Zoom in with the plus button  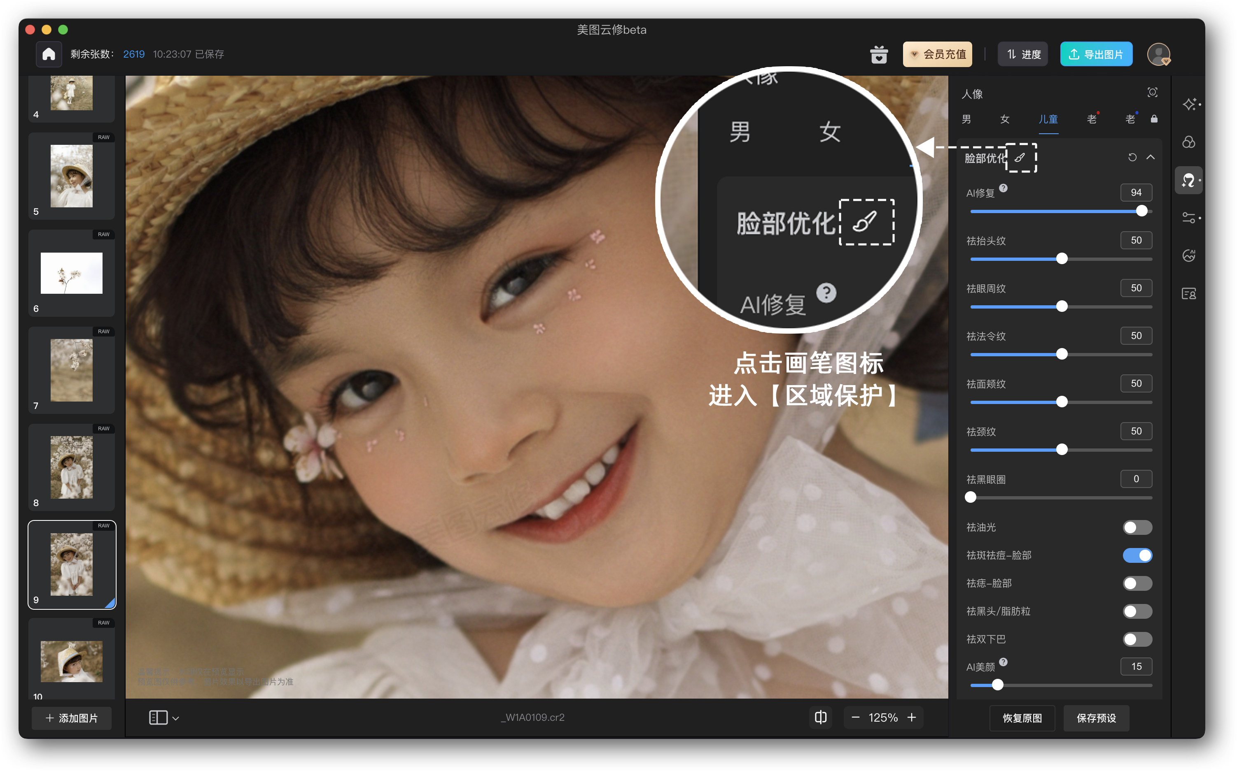pyautogui.click(x=912, y=718)
